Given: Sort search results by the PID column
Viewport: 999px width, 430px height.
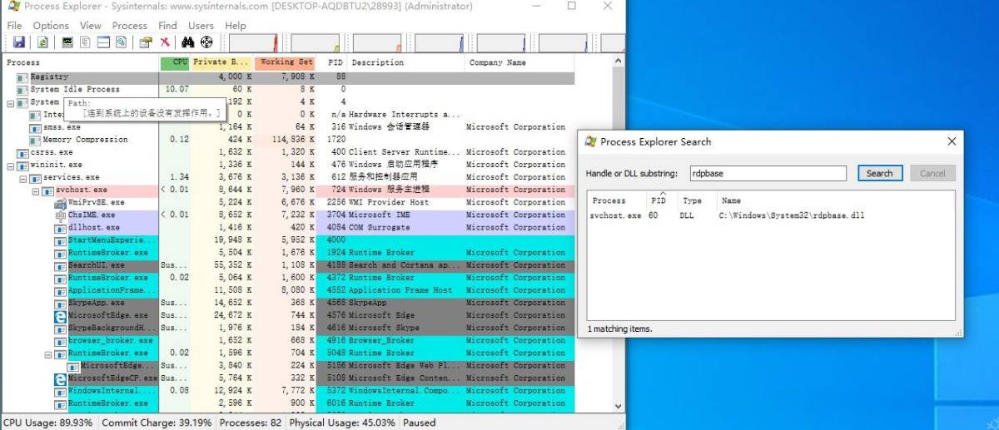Looking at the screenshot, I should pyautogui.click(x=662, y=200).
